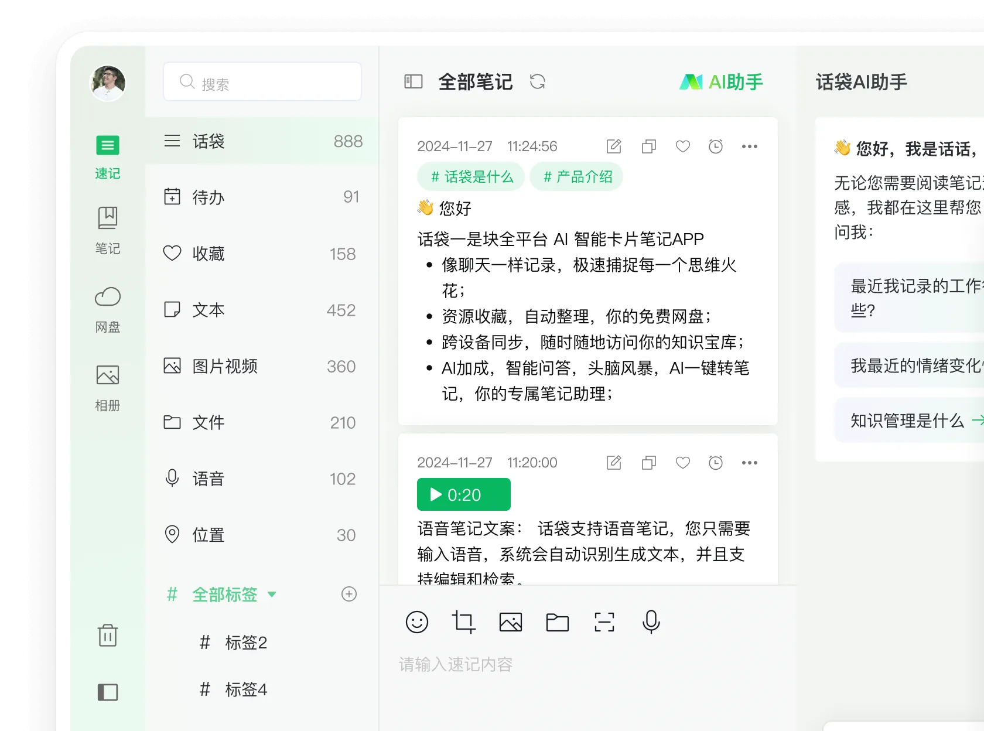Screen dimensions: 984x731
Task: Favorite the 11:24:56 note with heart icon
Action: coord(682,146)
